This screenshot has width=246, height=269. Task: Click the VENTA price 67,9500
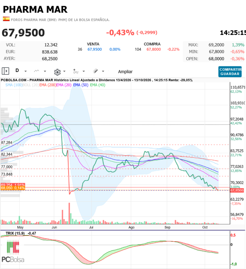click(94, 49)
